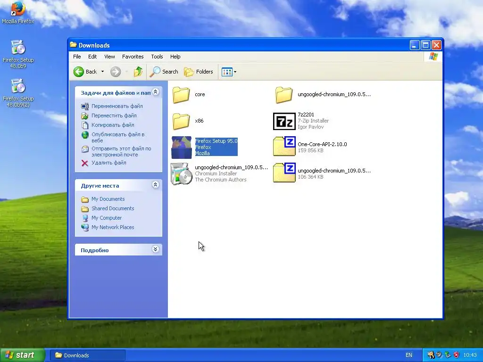Click Переименовать файл link
Screen dimensions: 483x362
(117, 106)
